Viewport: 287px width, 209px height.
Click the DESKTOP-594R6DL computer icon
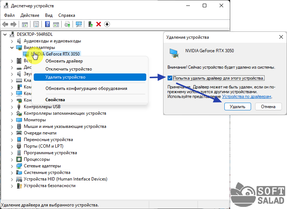(x=12, y=34)
